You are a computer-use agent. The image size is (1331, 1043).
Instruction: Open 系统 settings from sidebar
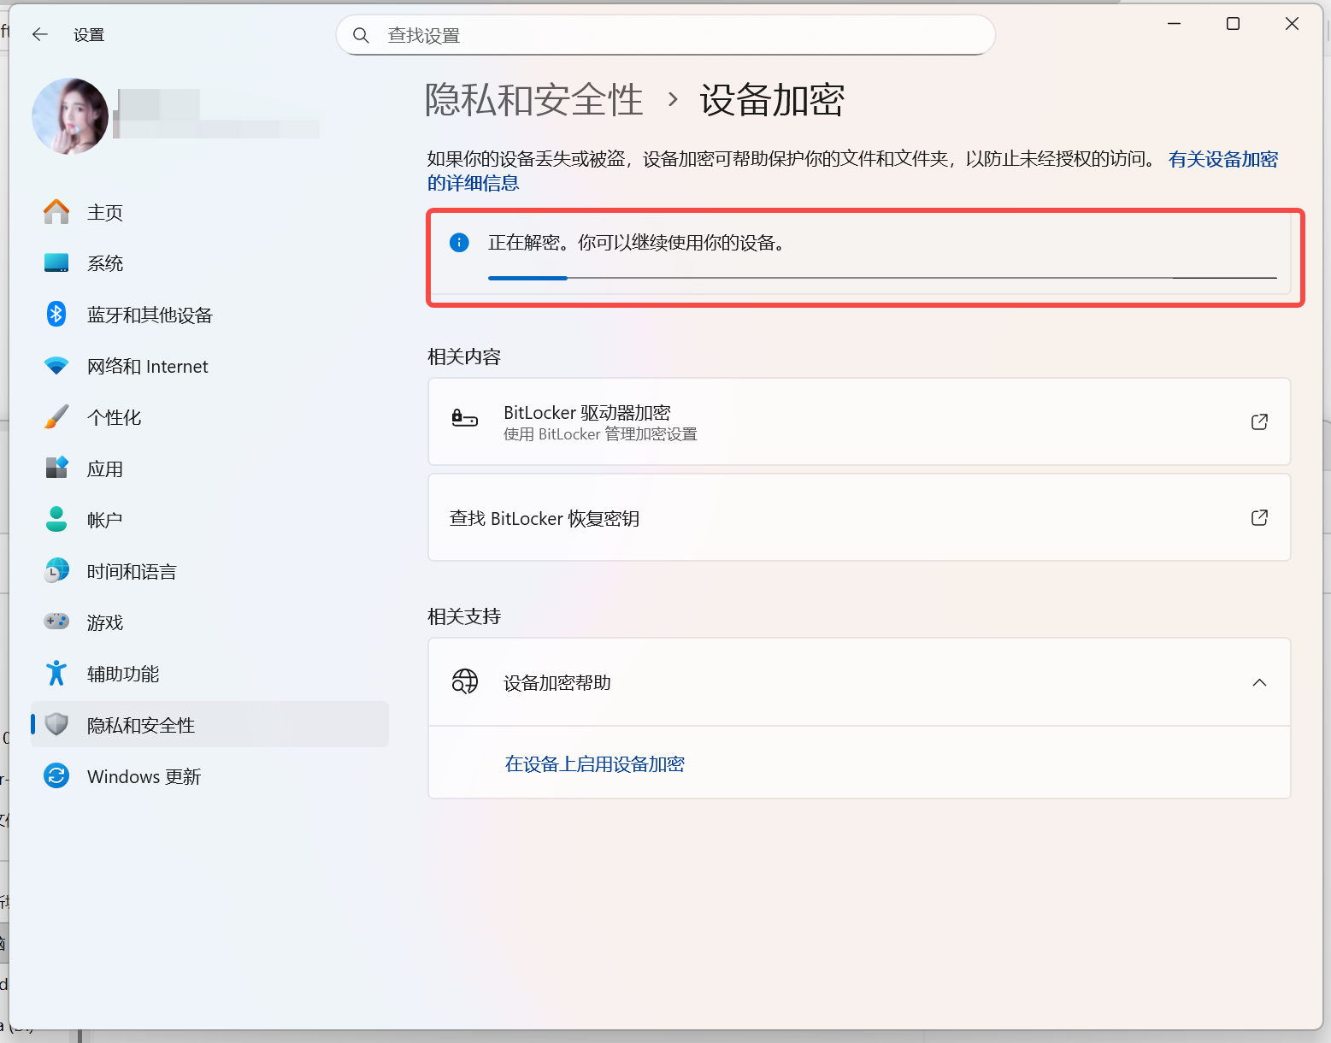(x=104, y=262)
